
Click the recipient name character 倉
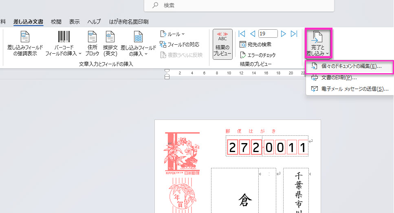(245, 200)
